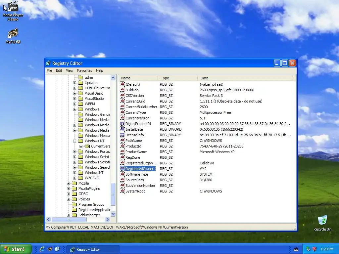Image resolution: width=339 pixels, height=254 pixels.
Task: Expand the Mozilla key
Action: tap(68, 183)
